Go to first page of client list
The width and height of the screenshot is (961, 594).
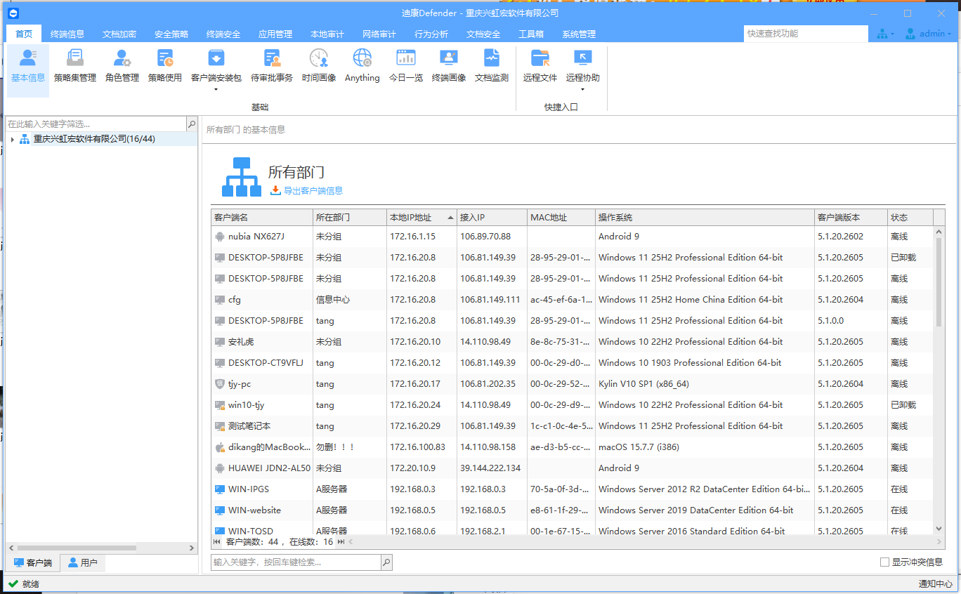217,542
